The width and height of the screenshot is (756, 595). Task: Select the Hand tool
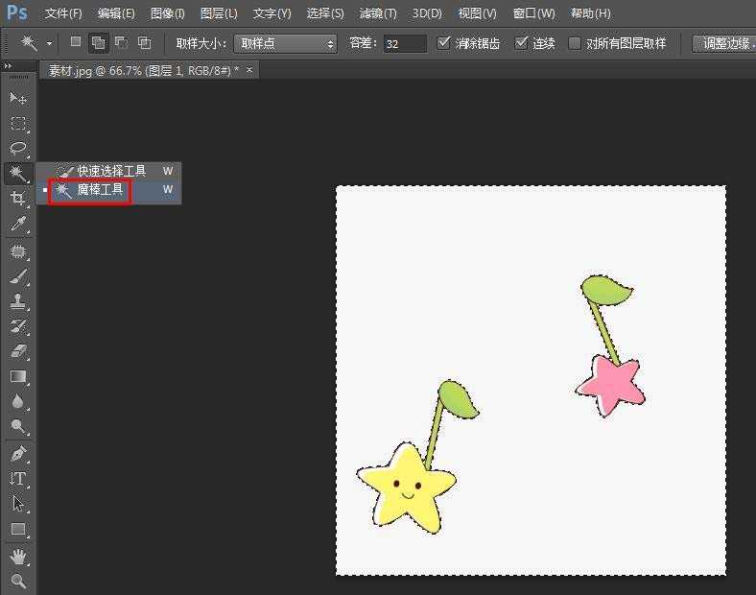[x=17, y=557]
